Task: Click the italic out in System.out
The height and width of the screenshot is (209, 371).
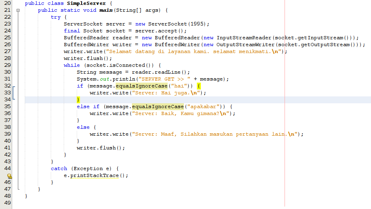Action: [x=104, y=79]
